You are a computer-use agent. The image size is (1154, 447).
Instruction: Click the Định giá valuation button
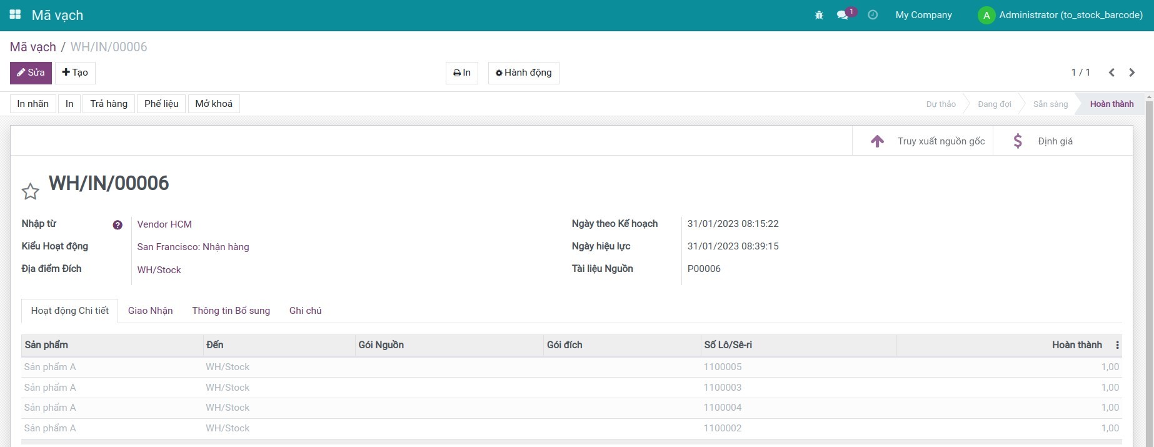tap(1043, 141)
